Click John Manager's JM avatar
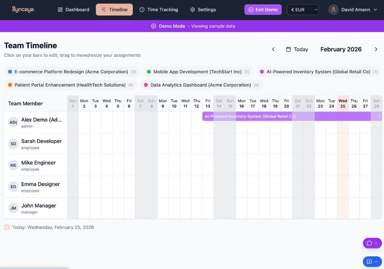 [x=13, y=208]
